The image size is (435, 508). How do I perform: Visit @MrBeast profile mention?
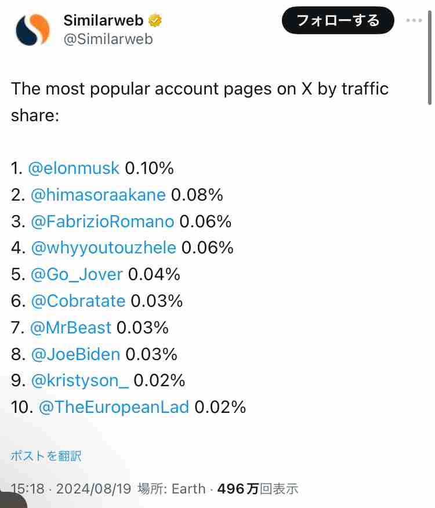click(x=71, y=328)
